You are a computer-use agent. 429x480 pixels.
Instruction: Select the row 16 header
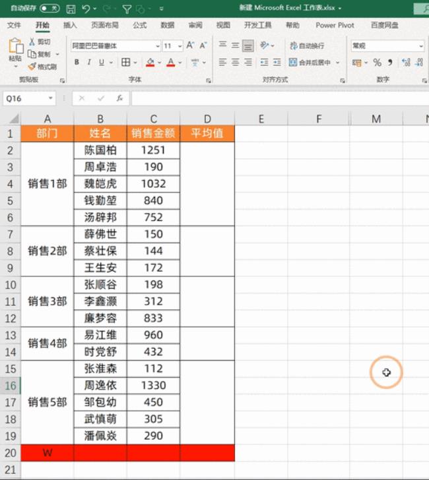[x=10, y=386]
